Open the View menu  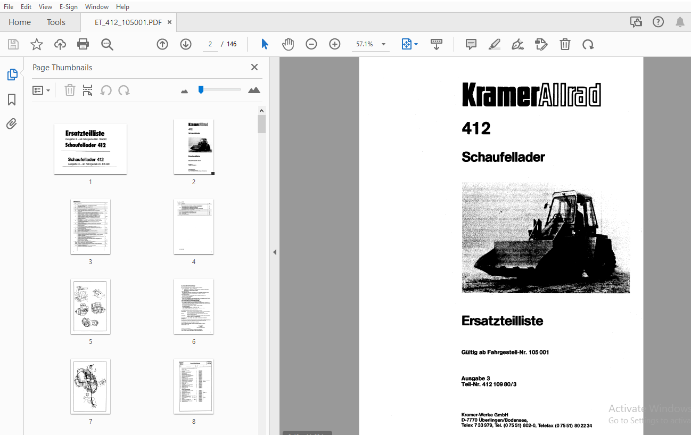click(x=46, y=7)
